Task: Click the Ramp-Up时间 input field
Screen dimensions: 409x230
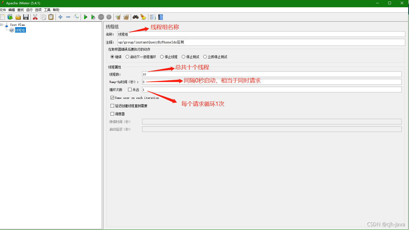Action: pyautogui.click(x=272, y=82)
